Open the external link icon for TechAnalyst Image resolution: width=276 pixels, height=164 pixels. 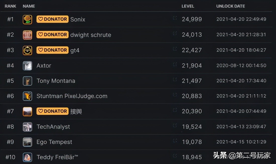coord(175,125)
